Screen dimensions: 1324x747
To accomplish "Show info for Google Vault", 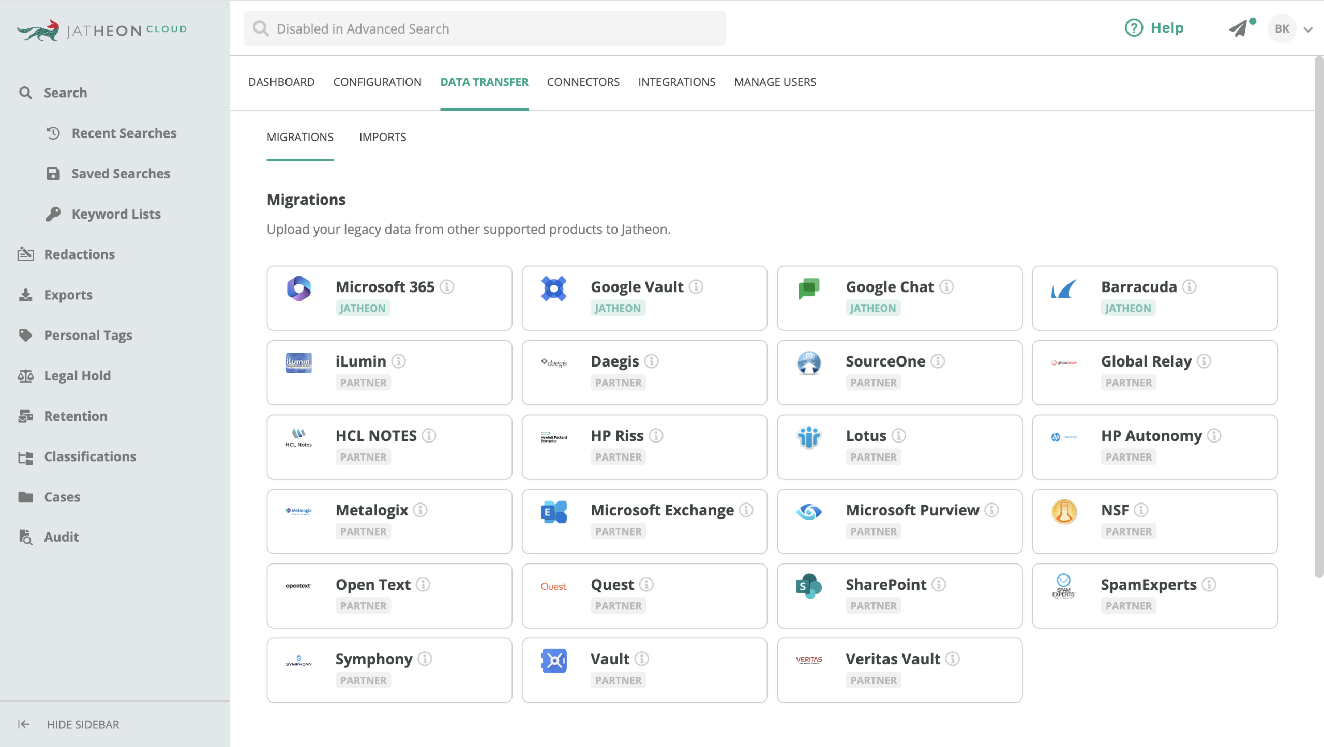I will [x=696, y=286].
